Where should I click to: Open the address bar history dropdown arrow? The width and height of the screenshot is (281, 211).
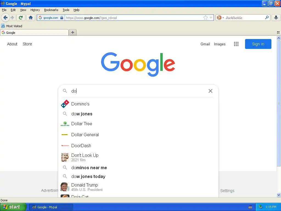[211, 18]
